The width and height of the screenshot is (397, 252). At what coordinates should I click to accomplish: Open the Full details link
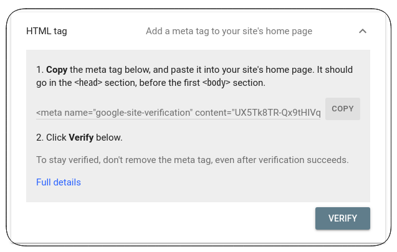(59, 182)
